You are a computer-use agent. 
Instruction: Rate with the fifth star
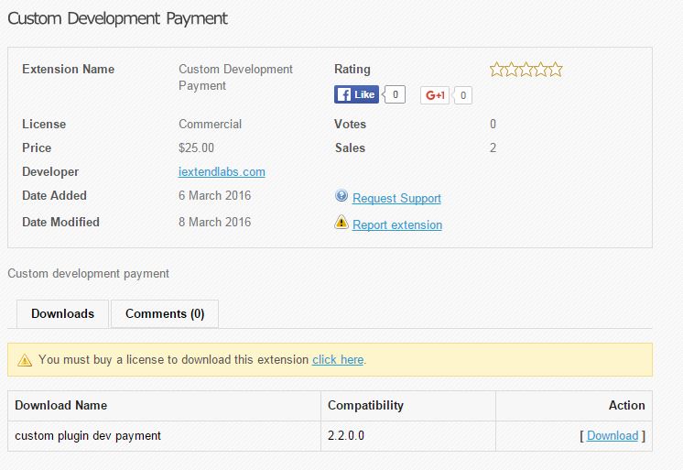tap(556, 70)
